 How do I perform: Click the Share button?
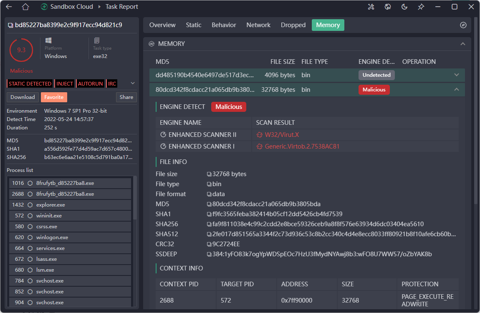[x=126, y=97]
